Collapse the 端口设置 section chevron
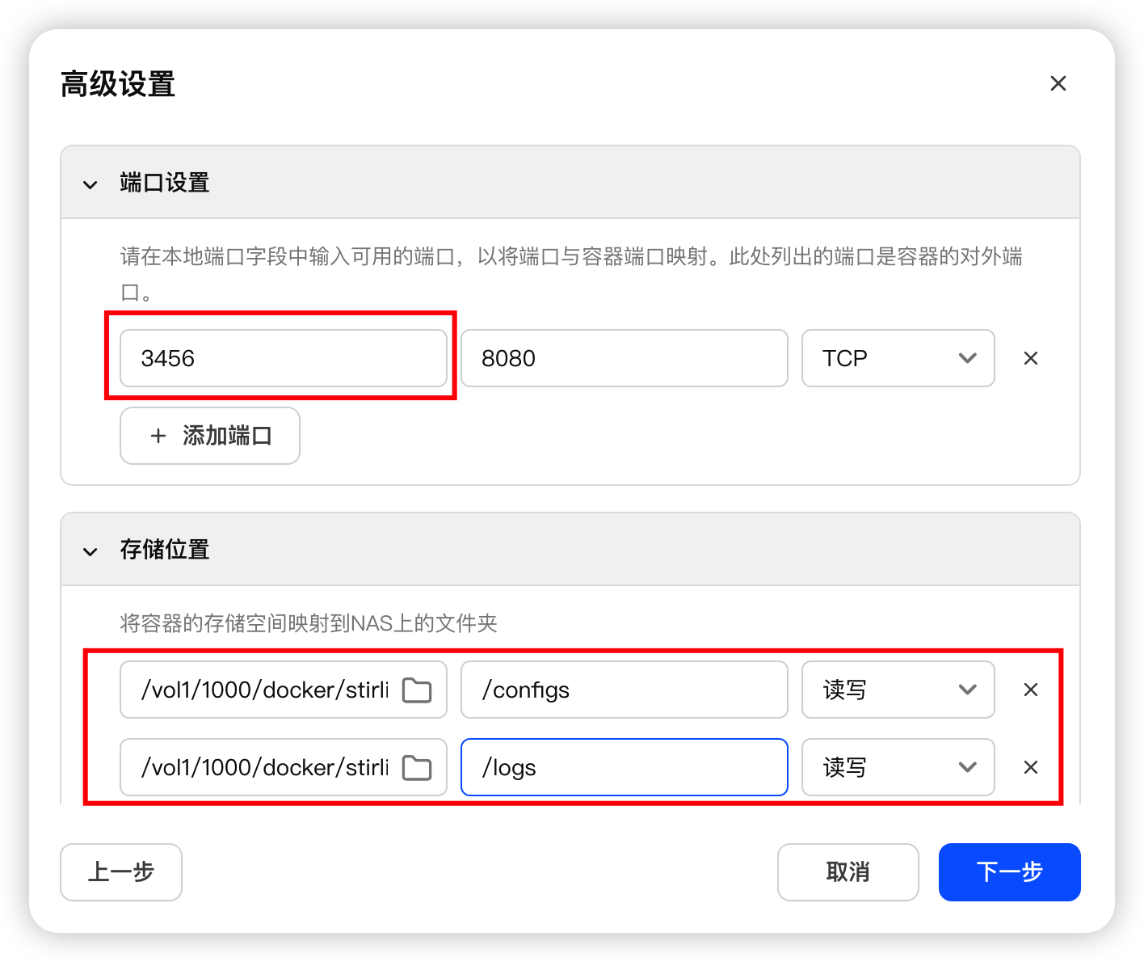1144x962 pixels. [90, 184]
